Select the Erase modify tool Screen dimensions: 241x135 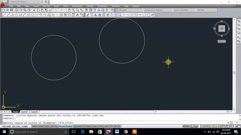[x=87, y=15]
